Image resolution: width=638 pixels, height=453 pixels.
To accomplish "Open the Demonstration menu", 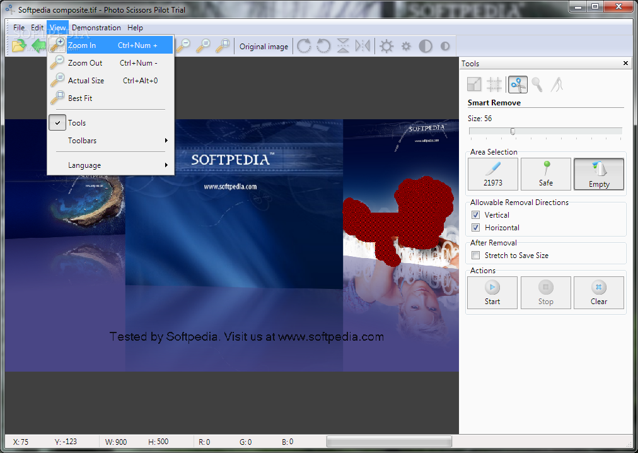I will 96,28.
